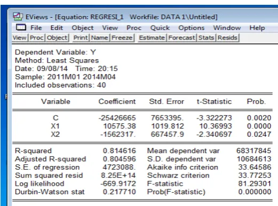Image resolution: width=278 pixels, height=206 pixels.
Task: Click the Freeze toolbar button
Action: pos(122,38)
